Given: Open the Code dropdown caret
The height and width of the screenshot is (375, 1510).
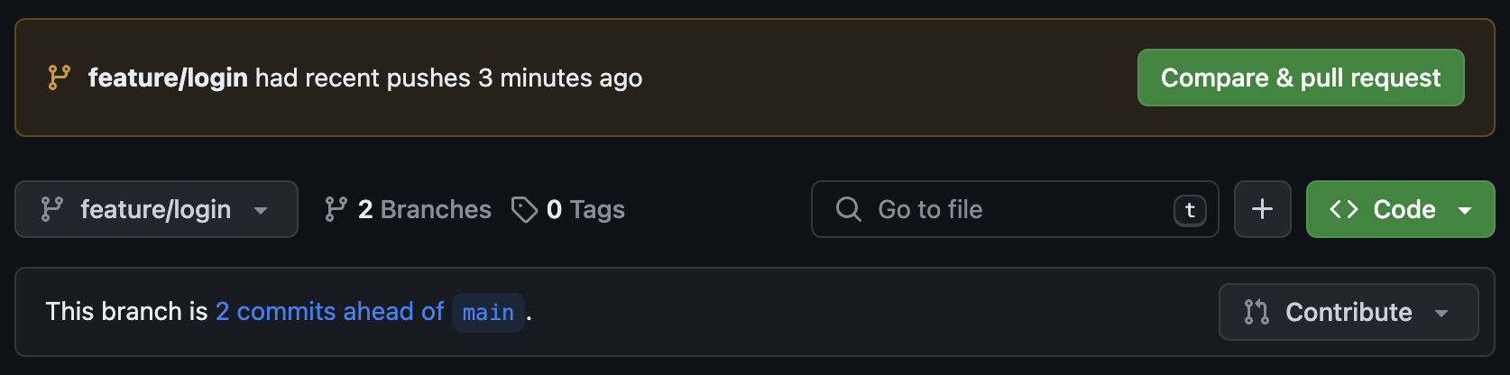Looking at the screenshot, I should pyautogui.click(x=1465, y=211).
